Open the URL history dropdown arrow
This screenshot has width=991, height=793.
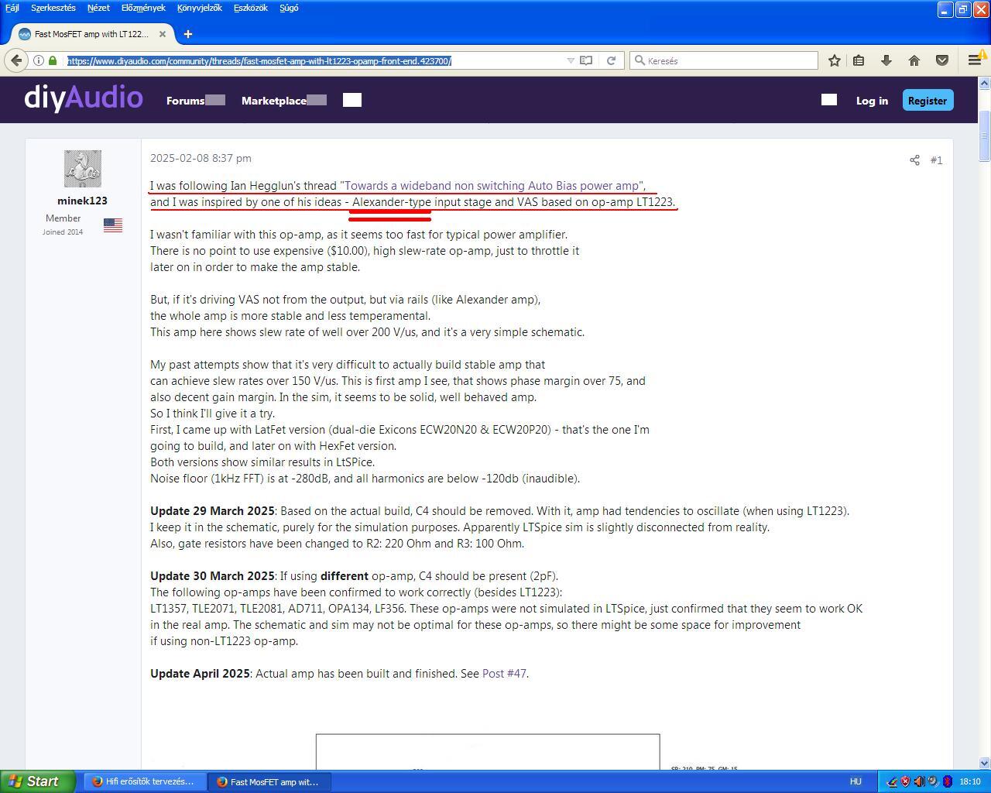tap(571, 60)
